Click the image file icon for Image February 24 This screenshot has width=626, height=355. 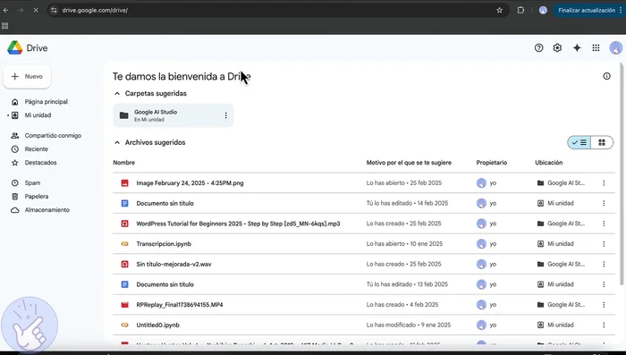coord(124,183)
